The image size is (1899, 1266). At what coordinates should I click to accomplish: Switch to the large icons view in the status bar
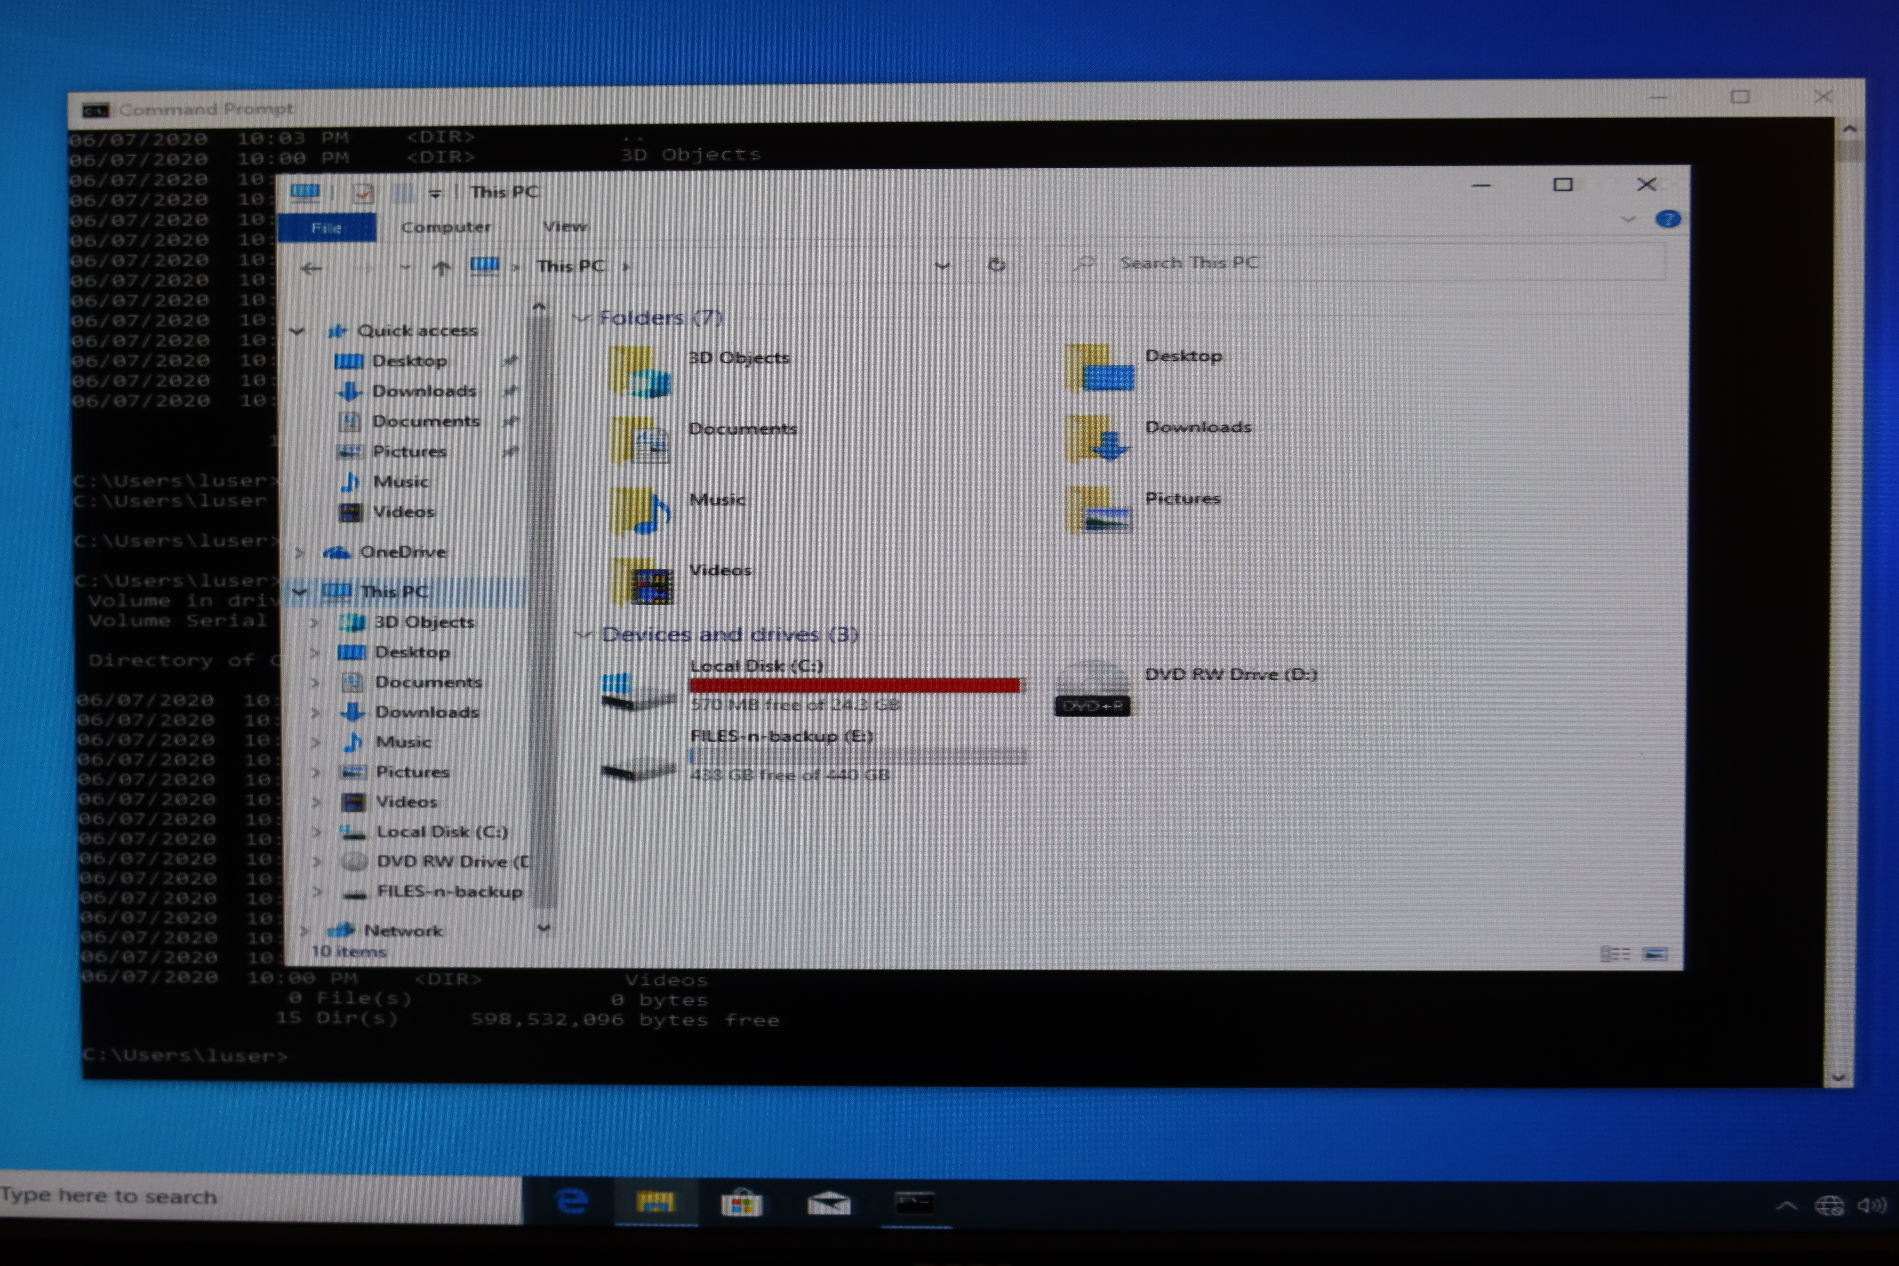[x=1654, y=954]
